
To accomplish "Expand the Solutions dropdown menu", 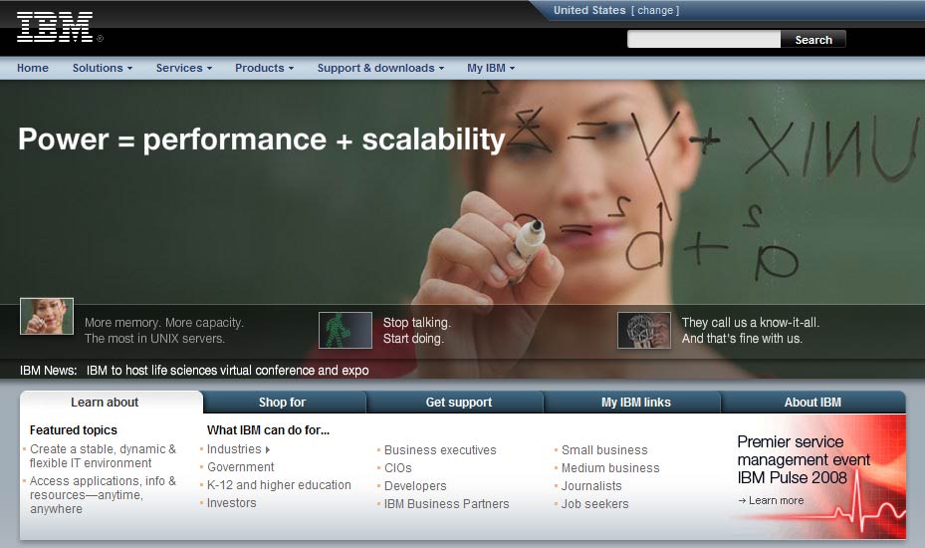I will click(102, 68).
